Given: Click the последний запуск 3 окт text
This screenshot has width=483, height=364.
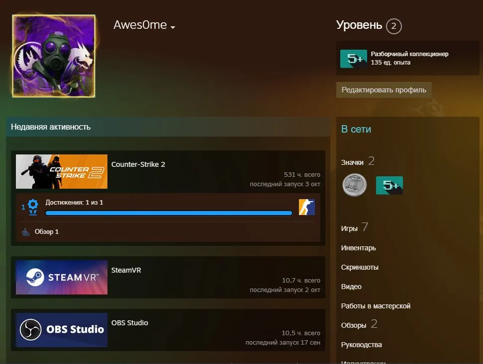Looking at the screenshot, I should point(285,184).
